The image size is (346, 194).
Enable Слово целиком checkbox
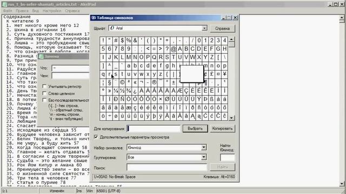44,93
